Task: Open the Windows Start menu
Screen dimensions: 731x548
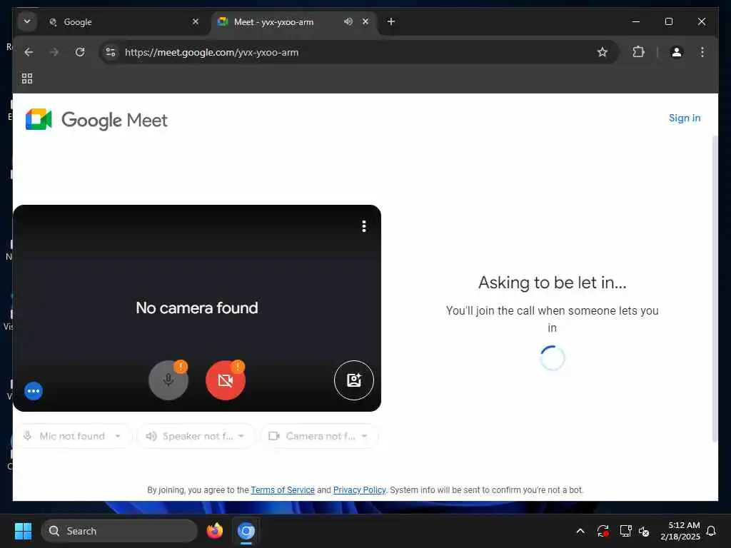Action: 23,531
